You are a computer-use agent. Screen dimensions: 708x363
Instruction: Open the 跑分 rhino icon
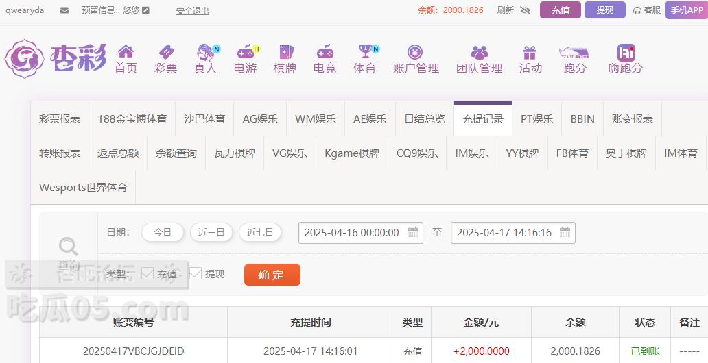574,52
